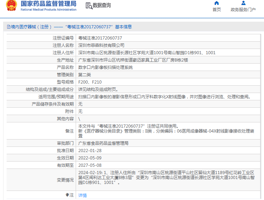
Task: Go to 首页 home page
Action: coord(217,10)
